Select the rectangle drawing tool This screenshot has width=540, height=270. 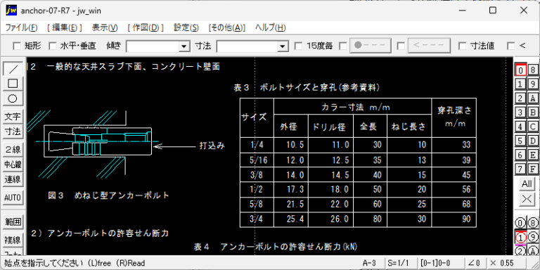pos(13,84)
